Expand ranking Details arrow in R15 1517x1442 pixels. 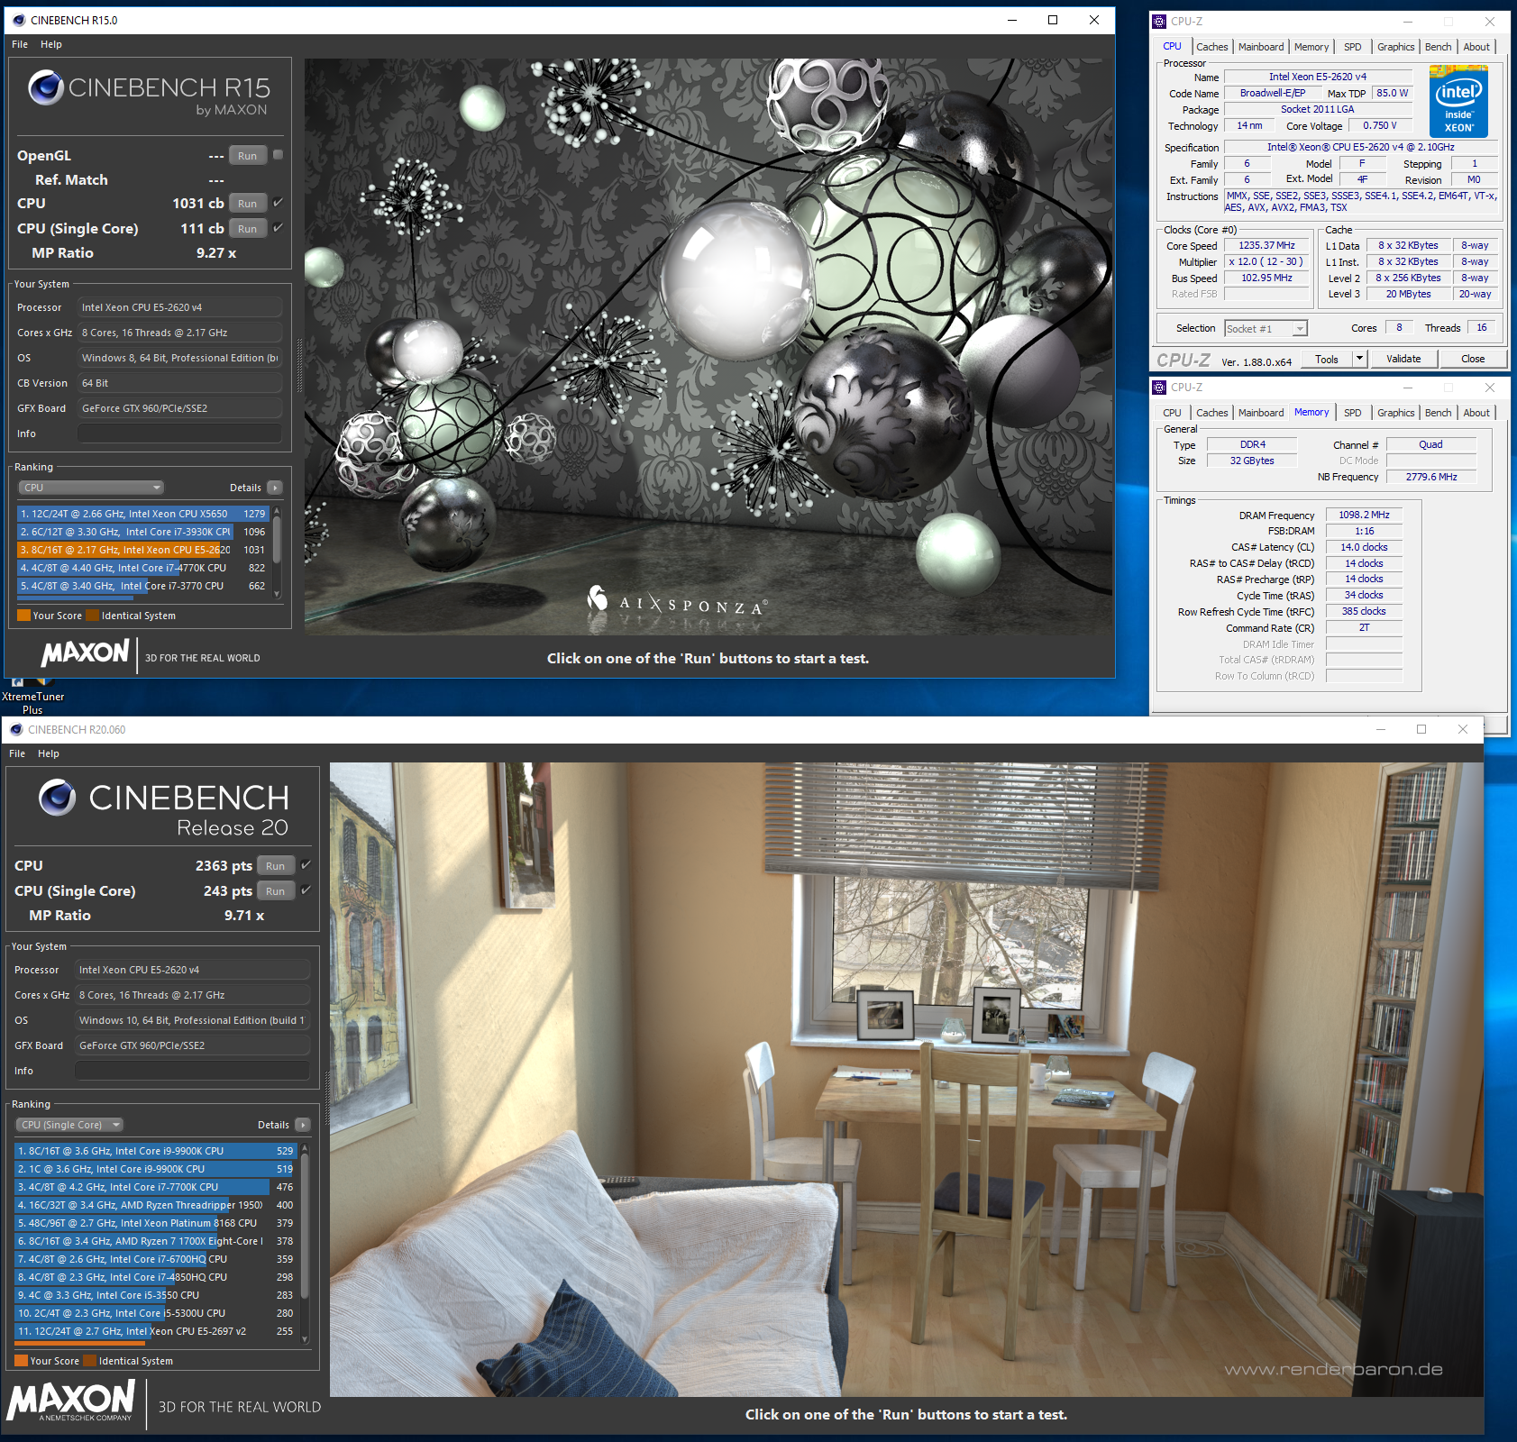point(275,488)
